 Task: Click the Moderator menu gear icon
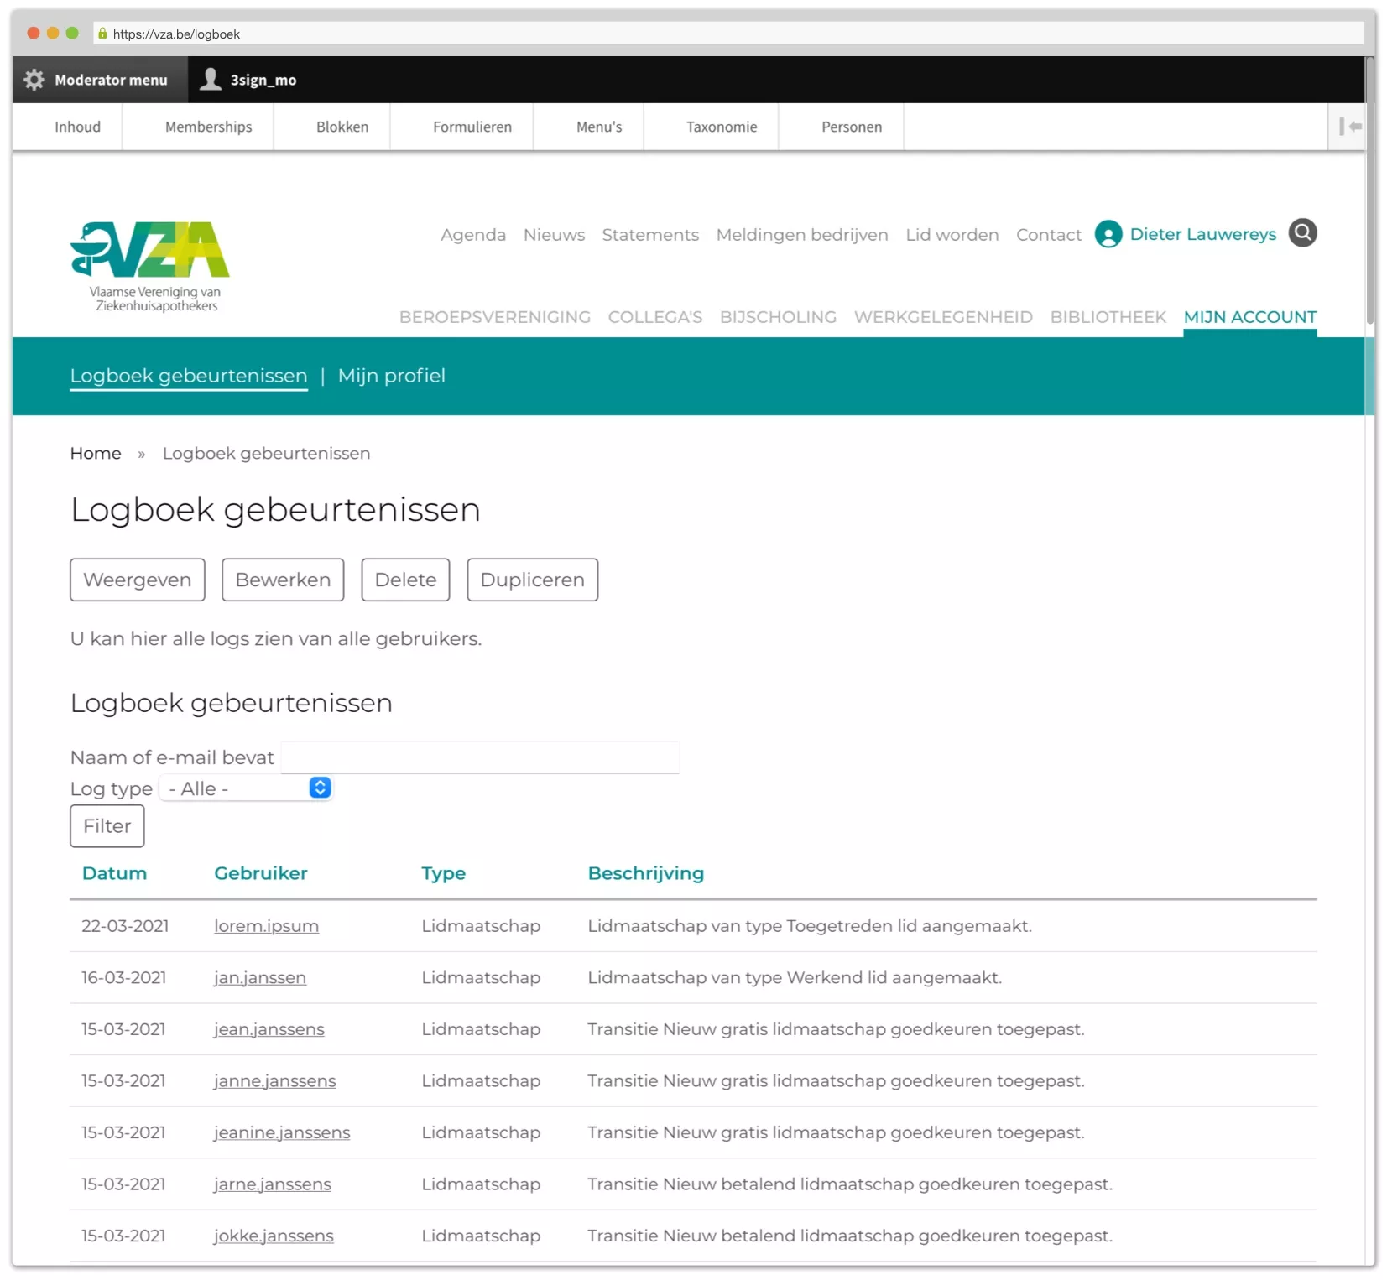(34, 80)
